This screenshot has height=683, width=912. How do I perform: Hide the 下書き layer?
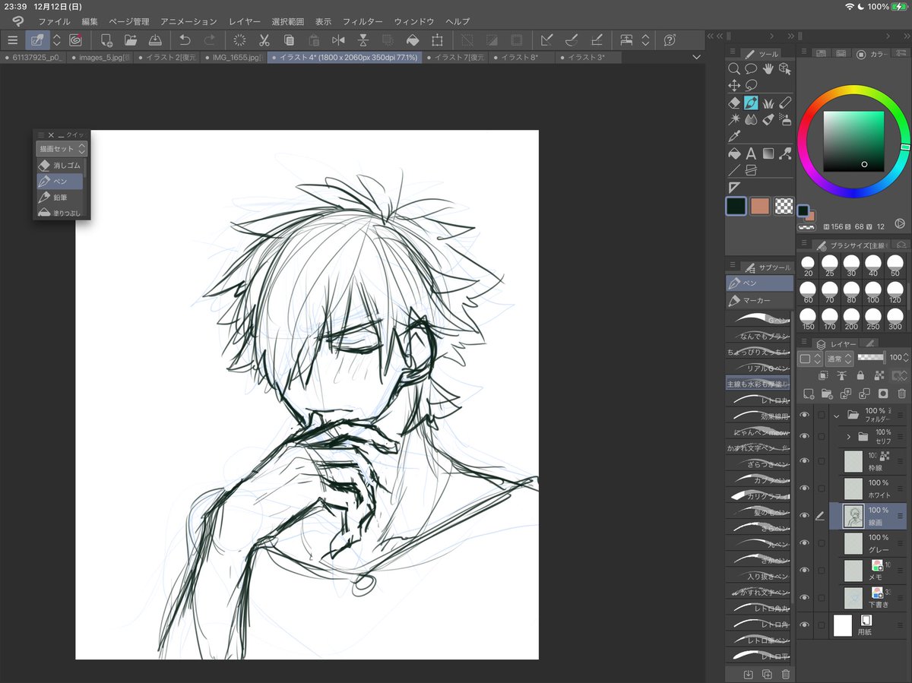804,598
